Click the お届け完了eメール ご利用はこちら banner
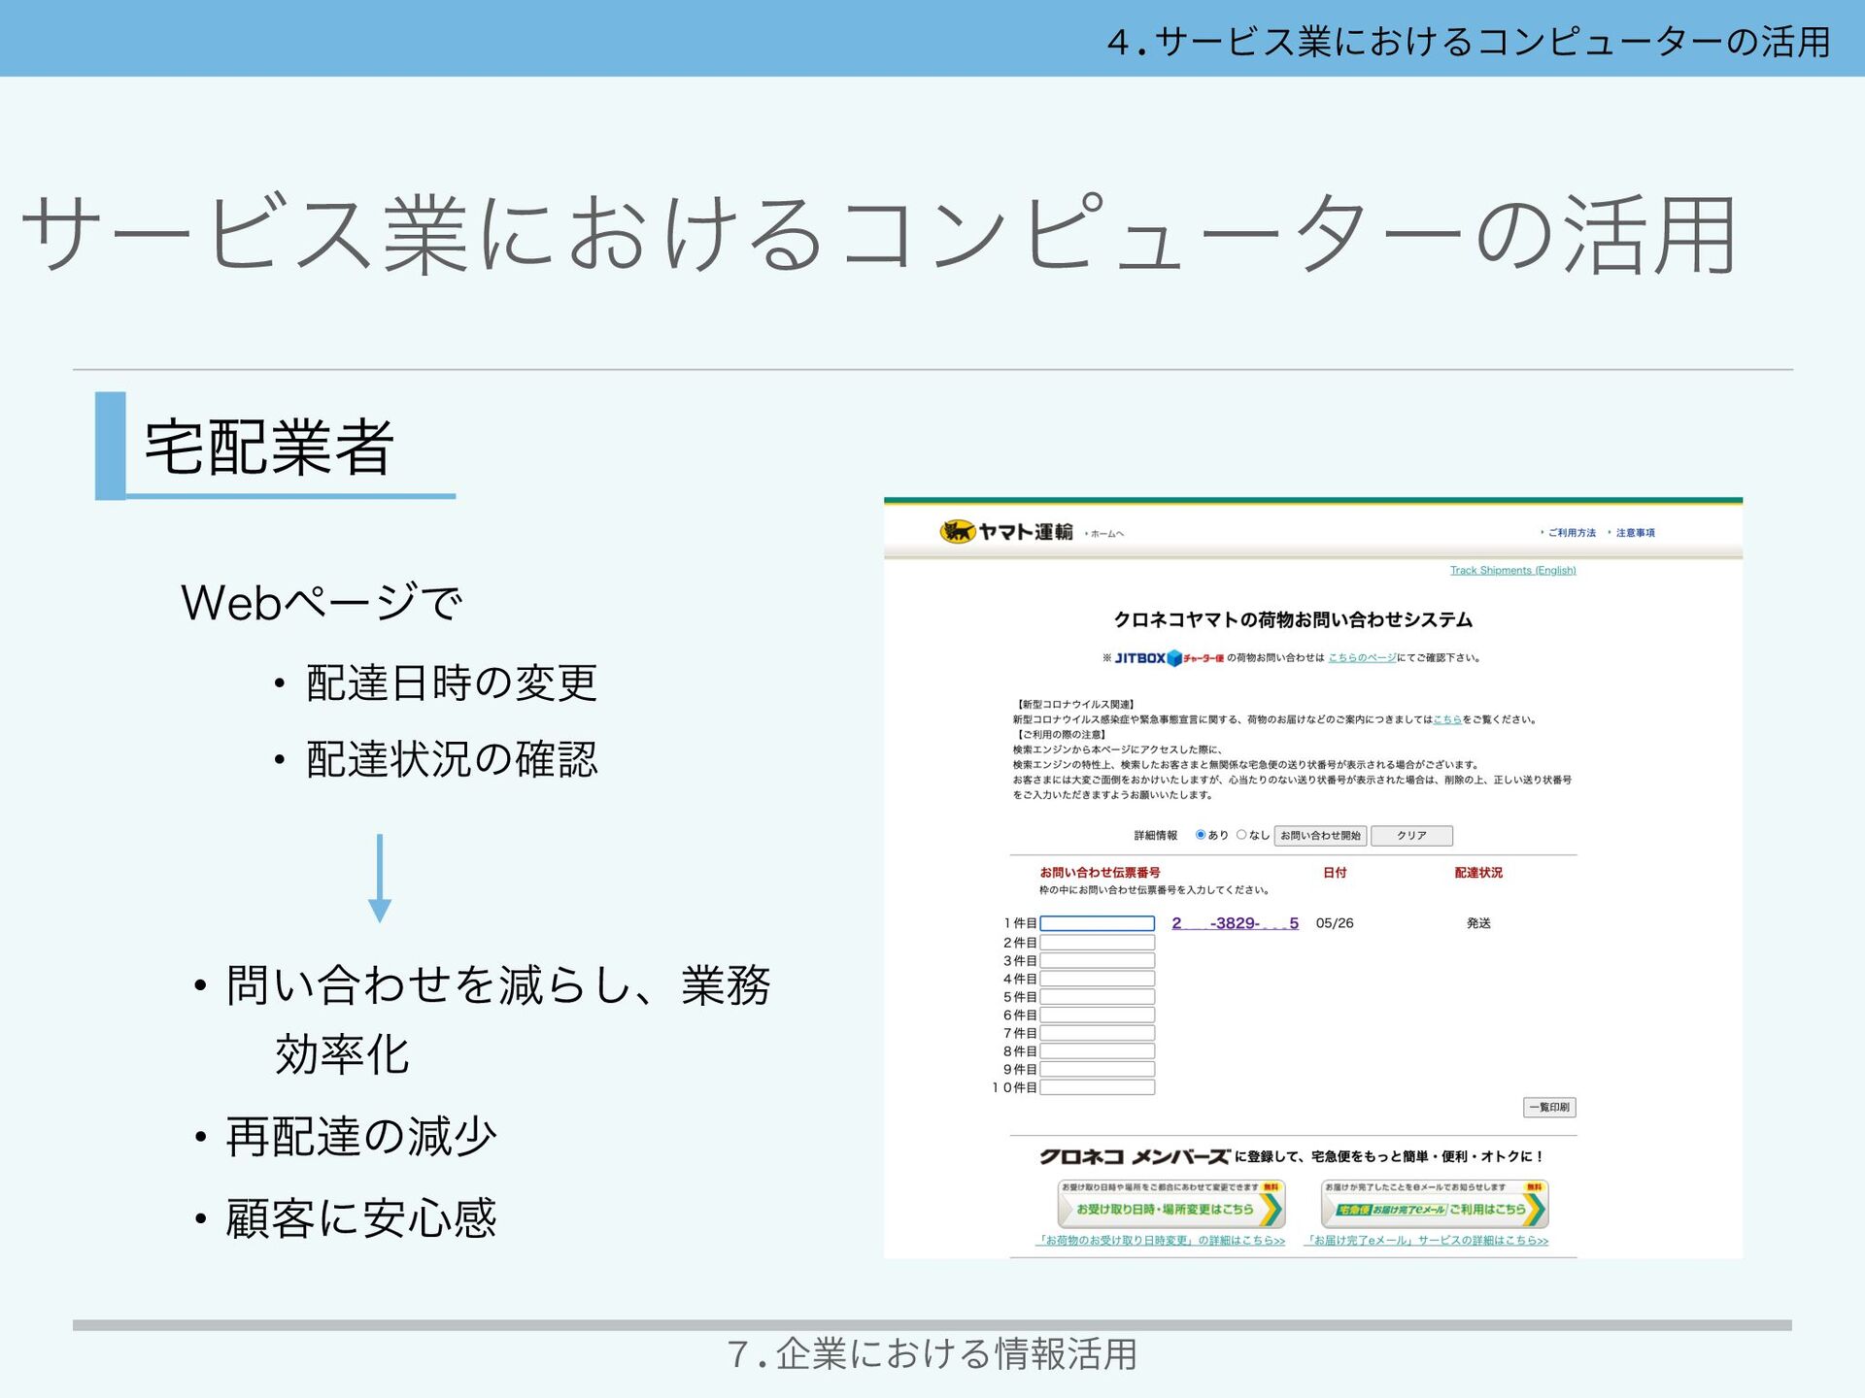Image resolution: width=1865 pixels, height=1398 pixels. coord(1434,1206)
